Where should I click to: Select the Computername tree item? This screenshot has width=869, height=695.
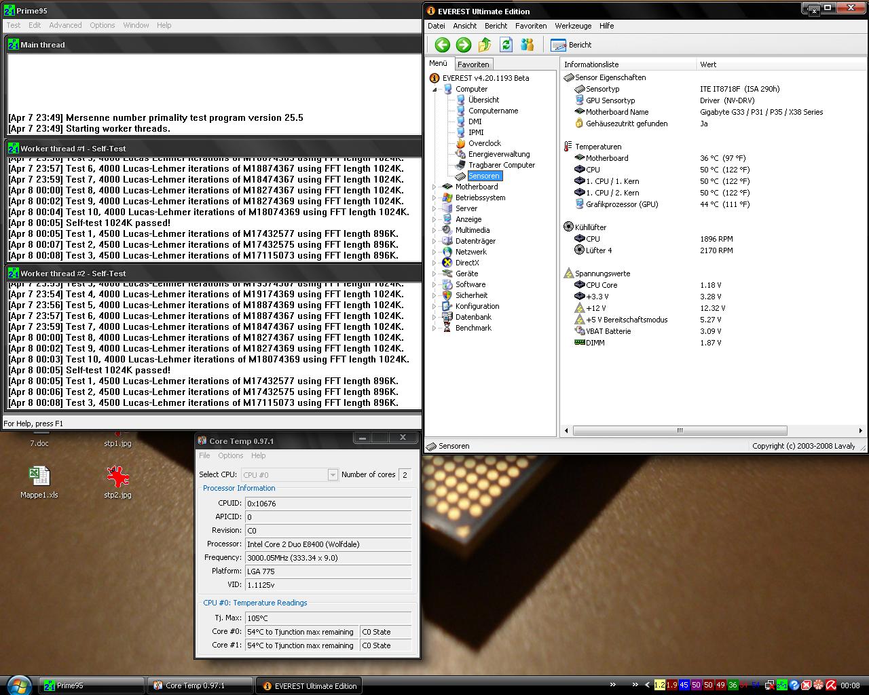pos(493,111)
